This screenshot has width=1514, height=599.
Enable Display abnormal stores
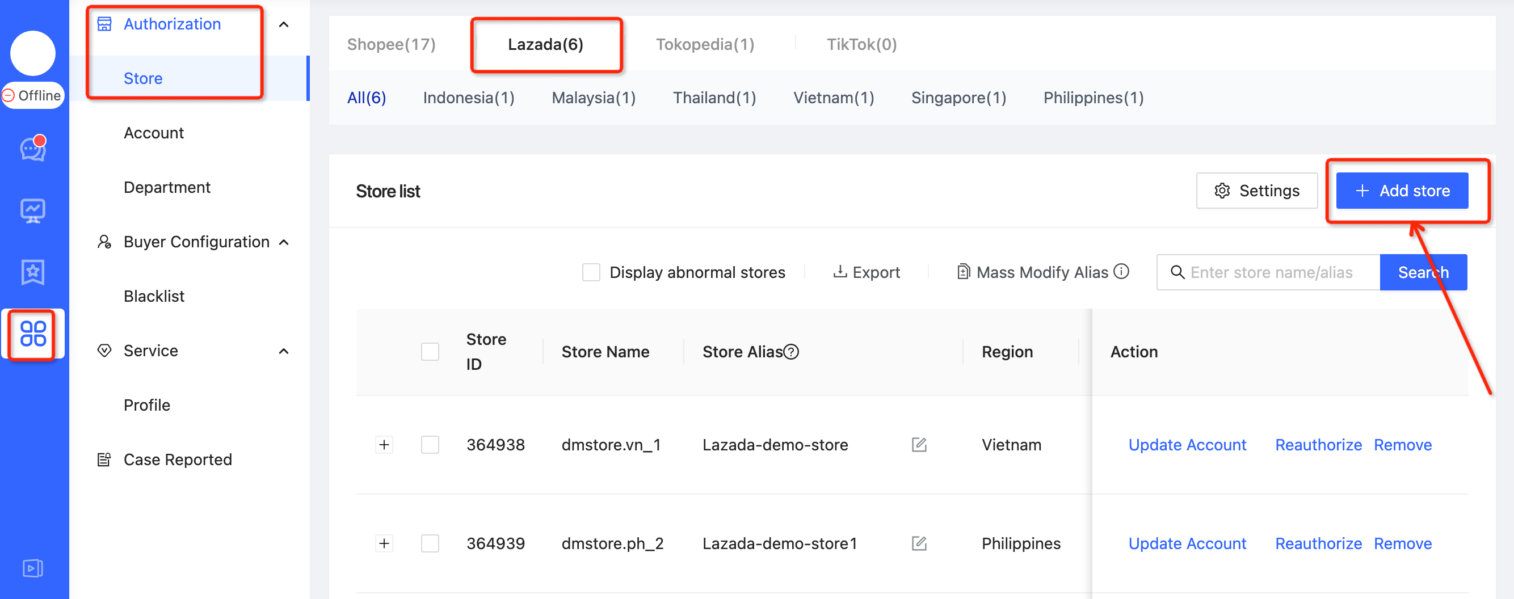(591, 272)
